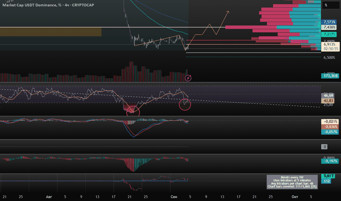Click the 46,69 RSI value label
341x201 pixels.
[x=328, y=96]
